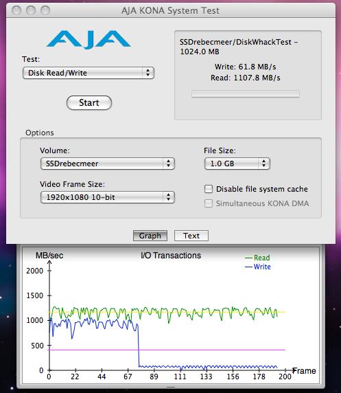Screen dimensions: 341x393
Task: Click the Test label
Action: click(x=31, y=59)
